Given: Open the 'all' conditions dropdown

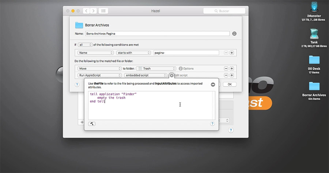Looking at the screenshot, I should coord(85,45).
